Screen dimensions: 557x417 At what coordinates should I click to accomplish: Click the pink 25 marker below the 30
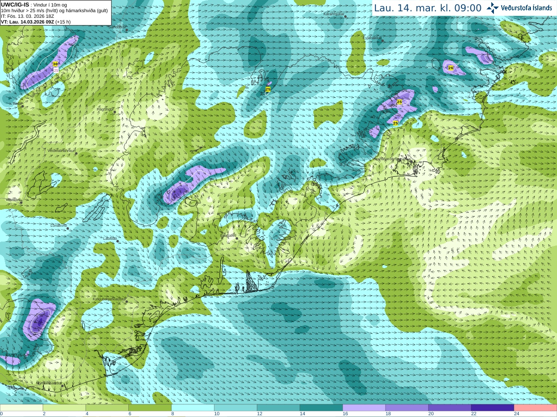[x=56, y=70]
